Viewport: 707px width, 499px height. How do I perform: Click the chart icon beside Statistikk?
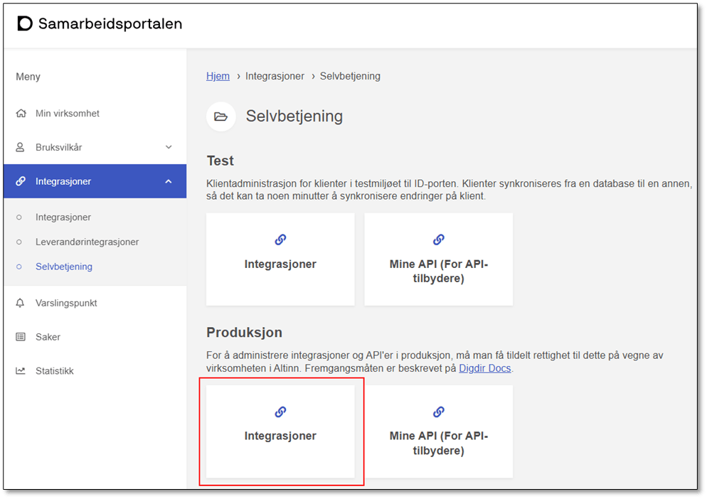pos(21,371)
